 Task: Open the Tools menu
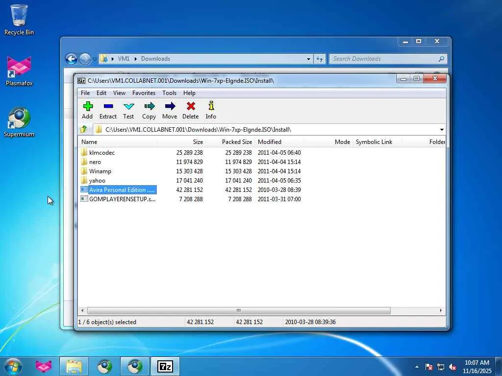(x=169, y=93)
